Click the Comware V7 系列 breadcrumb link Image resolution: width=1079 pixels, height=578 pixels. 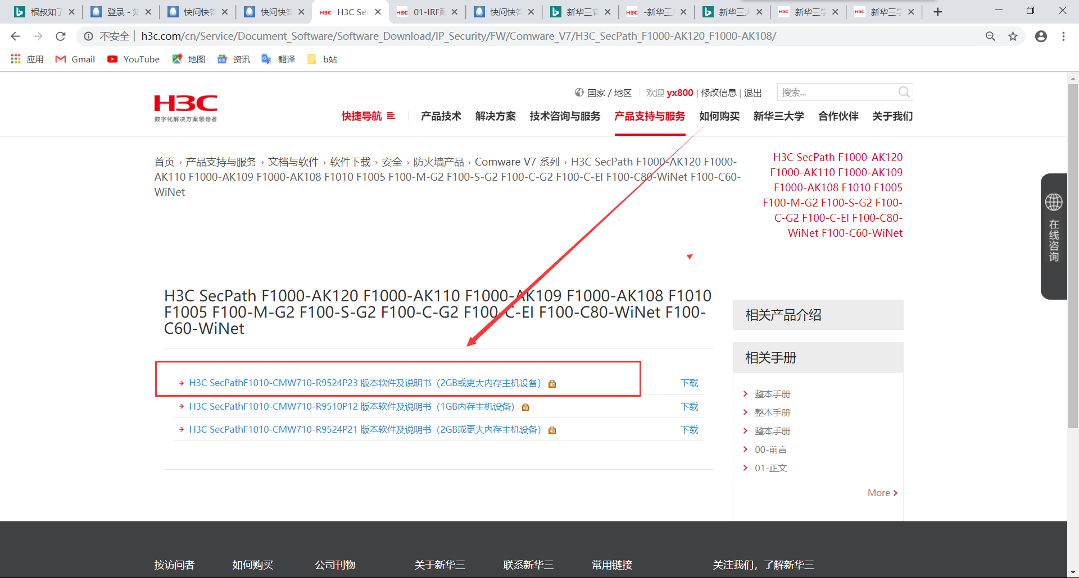(517, 162)
